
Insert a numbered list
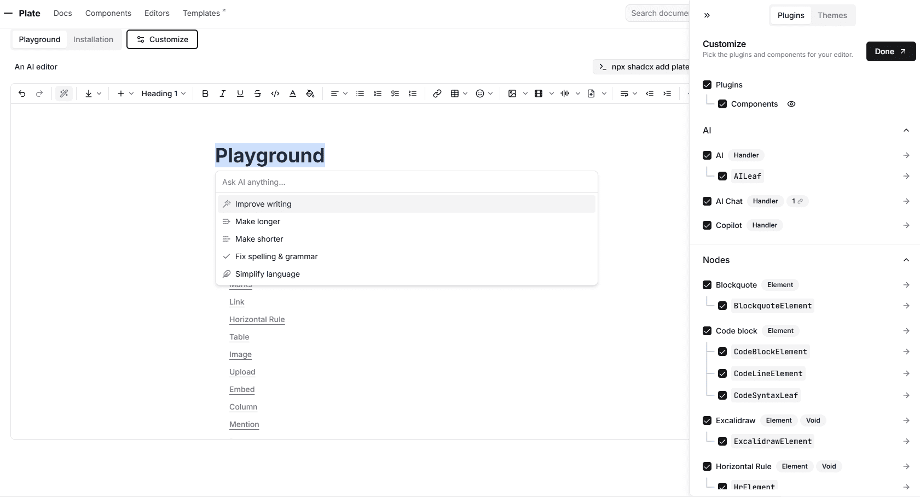pyautogui.click(x=378, y=93)
